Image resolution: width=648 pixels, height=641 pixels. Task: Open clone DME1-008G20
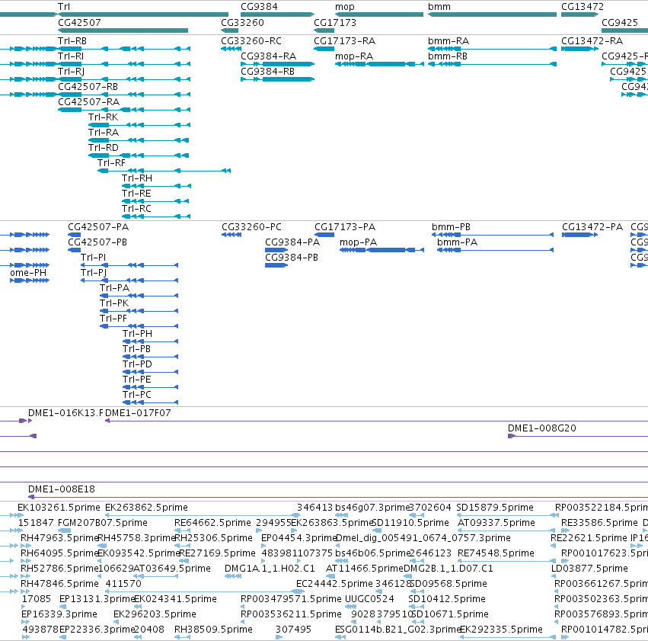[x=542, y=428]
